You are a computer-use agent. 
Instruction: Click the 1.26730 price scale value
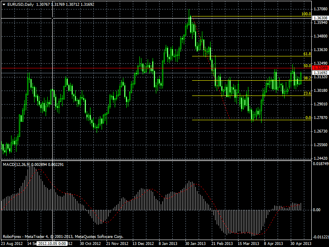tap(320, 131)
